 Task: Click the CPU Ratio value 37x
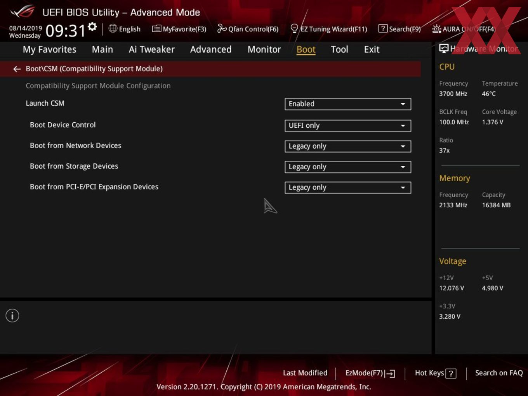(x=444, y=151)
